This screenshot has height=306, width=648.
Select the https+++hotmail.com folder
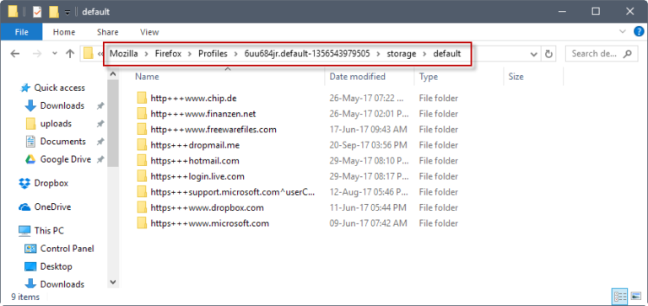pos(195,161)
